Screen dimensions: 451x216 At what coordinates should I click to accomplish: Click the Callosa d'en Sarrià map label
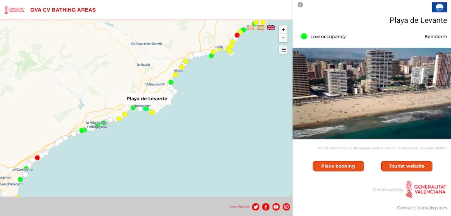146,44
